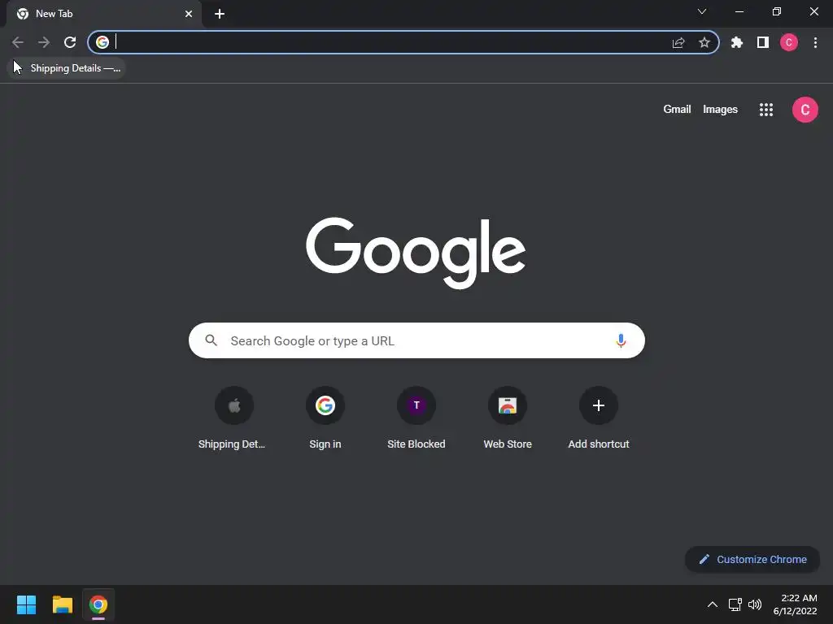Viewport: 833px width, 624px height.
Task: Open the Windows Start menu
Action: pos(26,604)
